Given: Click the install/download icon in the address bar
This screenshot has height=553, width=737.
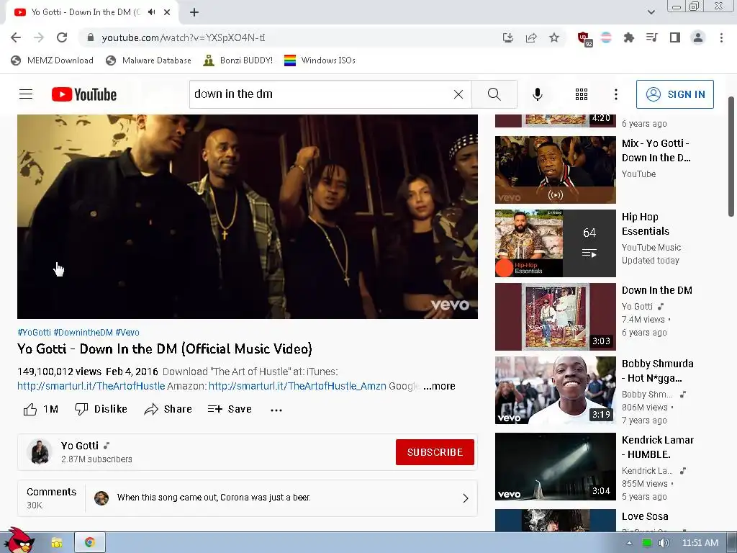Looking at the screenshot, I should (x=507, y=37).
